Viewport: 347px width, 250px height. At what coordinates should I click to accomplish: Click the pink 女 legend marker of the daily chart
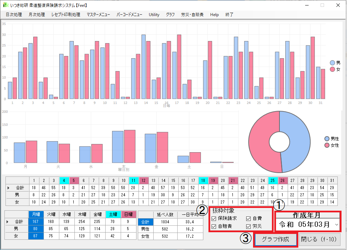point(332,69)
